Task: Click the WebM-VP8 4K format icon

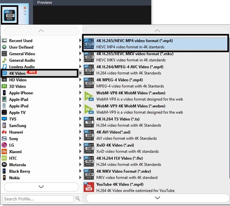Action: pyautogui.click(x=89, y=96)
